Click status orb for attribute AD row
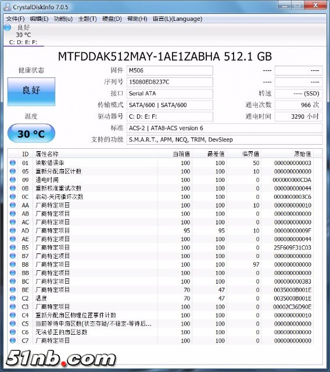 point(13,230)
